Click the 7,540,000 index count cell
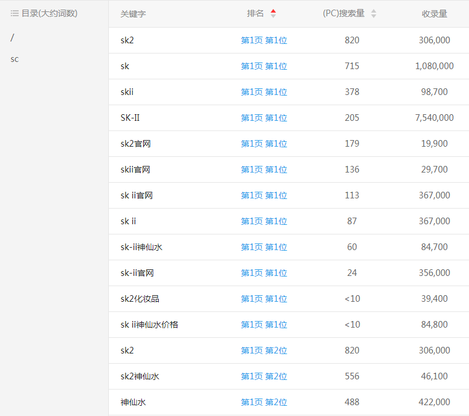The image size is (469, 416). pyautogui.click(x=434, y=118)
